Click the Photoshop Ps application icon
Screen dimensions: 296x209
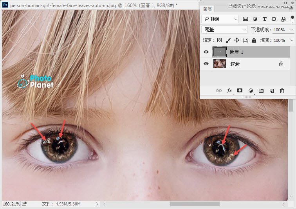pyautogui.click(x=5, y=5)
